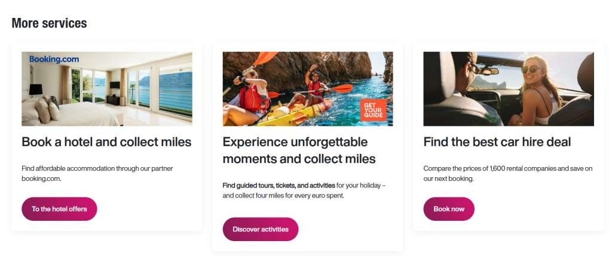Click "Find the best car hire deal" heading
This screenshot has height=256, width=612.
pyautogui.click(x=497, y=142)
